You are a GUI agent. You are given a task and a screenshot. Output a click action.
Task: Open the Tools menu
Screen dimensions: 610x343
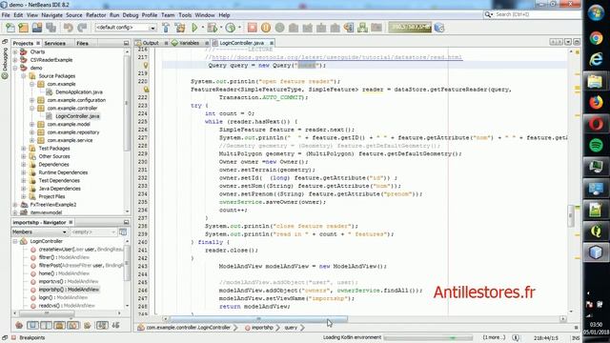click(185, 15)
